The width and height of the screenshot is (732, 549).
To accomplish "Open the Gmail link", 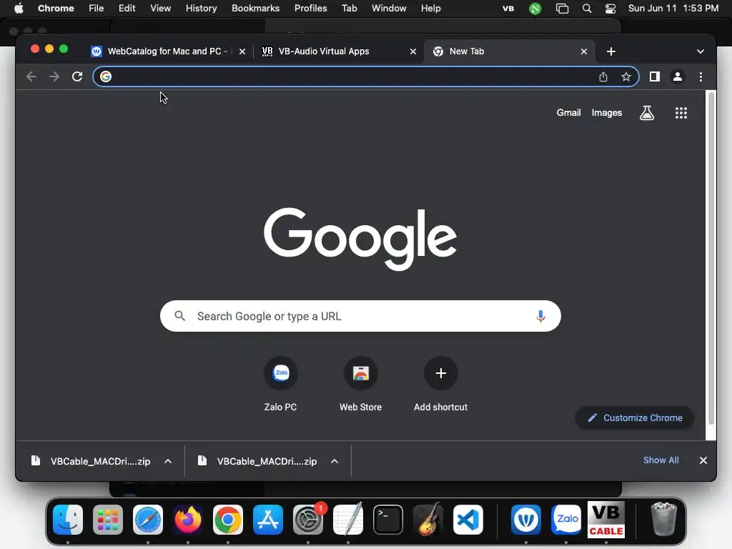I will click(x=568, y=112).
